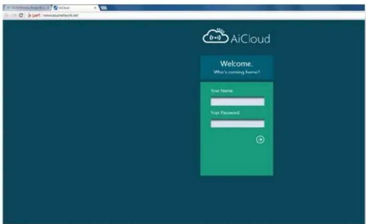
Task: Switch to the AiCloud browser tab
Action: click(x=75, y=8)
